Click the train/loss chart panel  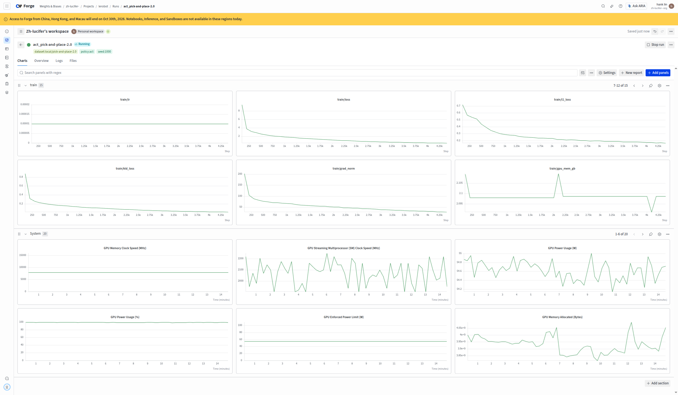343,123
